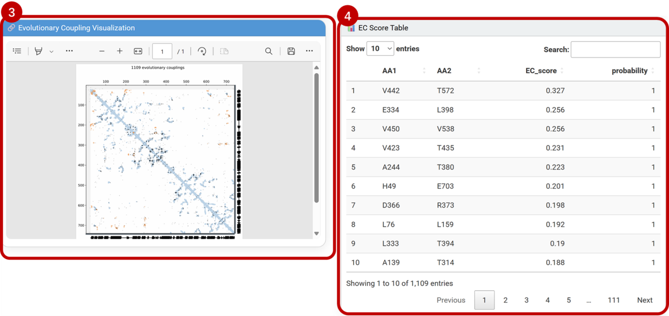Rotate the coupling plot page
This screenshot has width=669, height=316.
(202, 51)
